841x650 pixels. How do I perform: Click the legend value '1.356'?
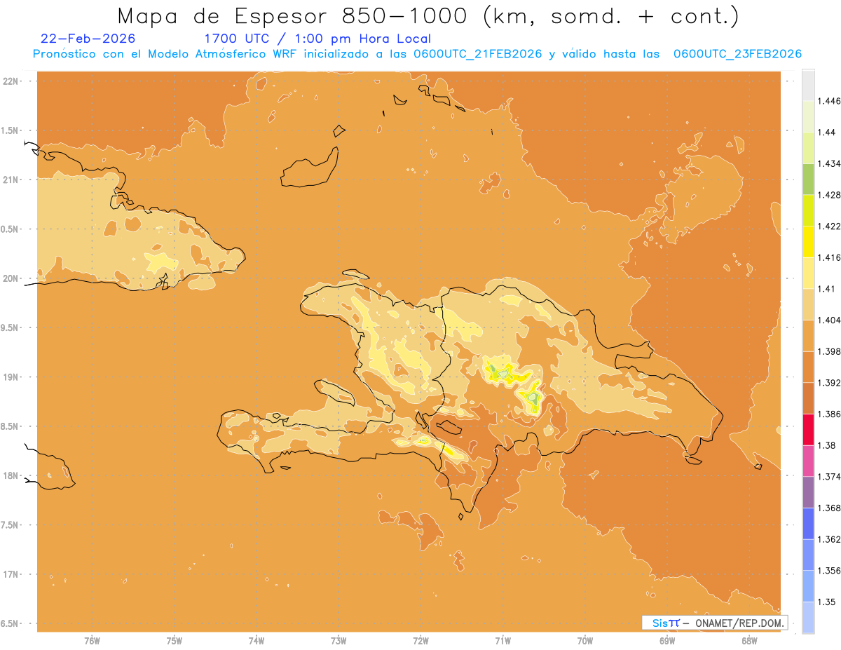point(829,571)
